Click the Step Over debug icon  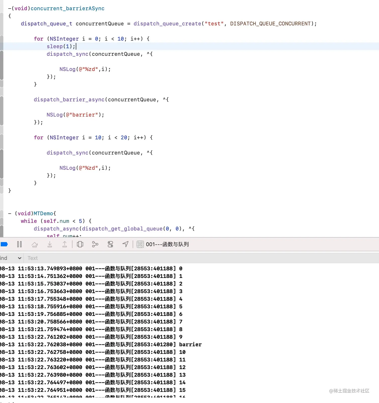point(35,244)
